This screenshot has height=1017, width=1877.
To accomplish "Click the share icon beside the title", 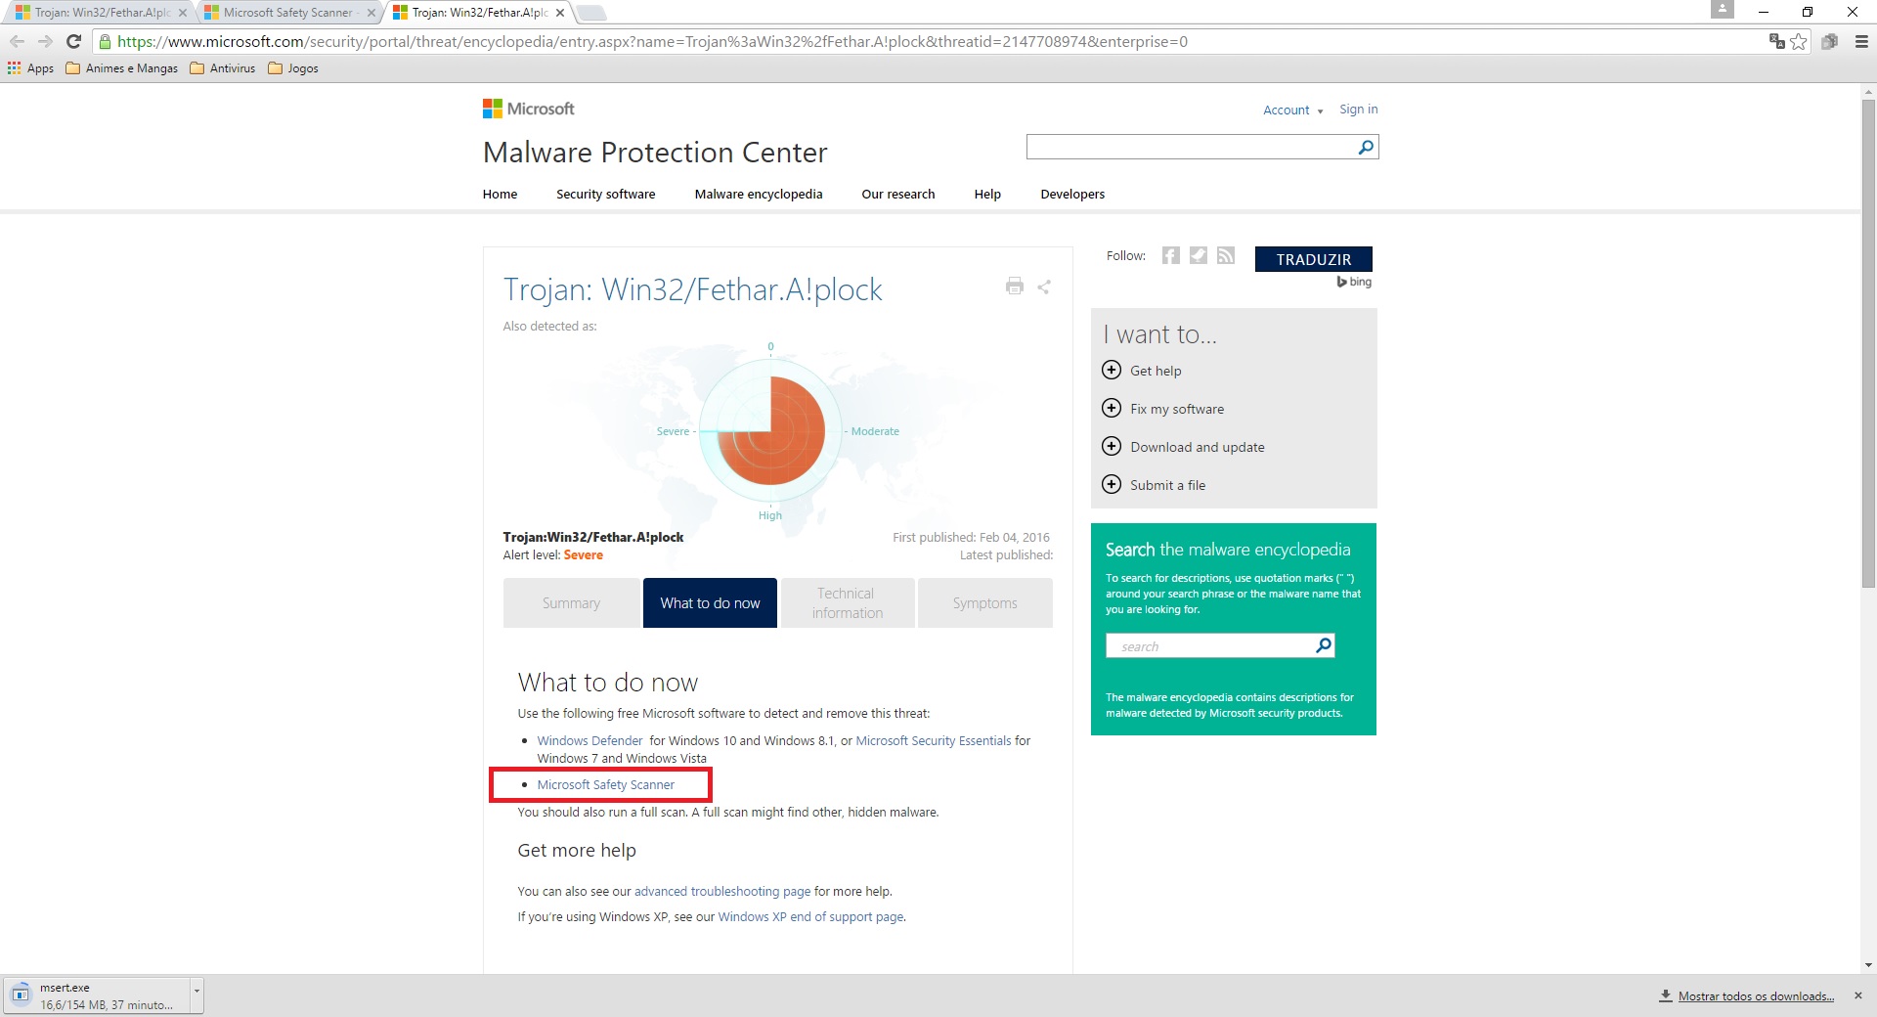I will 1044,287.
